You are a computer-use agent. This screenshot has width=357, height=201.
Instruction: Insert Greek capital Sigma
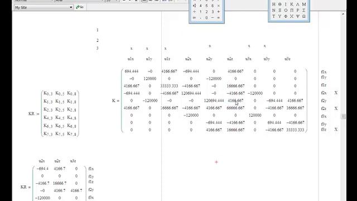click(303, 10)
